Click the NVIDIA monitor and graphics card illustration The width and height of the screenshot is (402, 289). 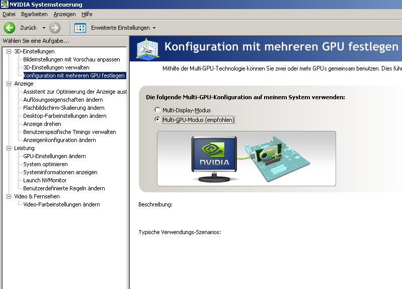pyautogui.click(x=247, y=159)
